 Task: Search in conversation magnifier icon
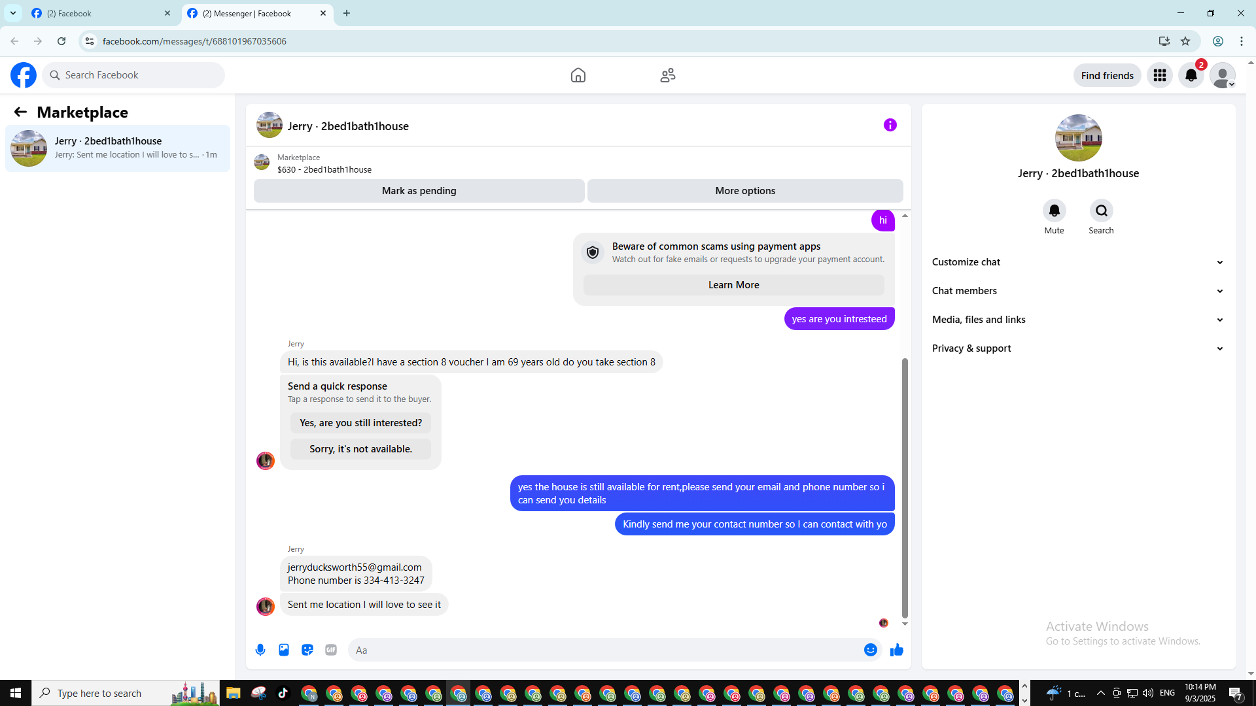1102,210
